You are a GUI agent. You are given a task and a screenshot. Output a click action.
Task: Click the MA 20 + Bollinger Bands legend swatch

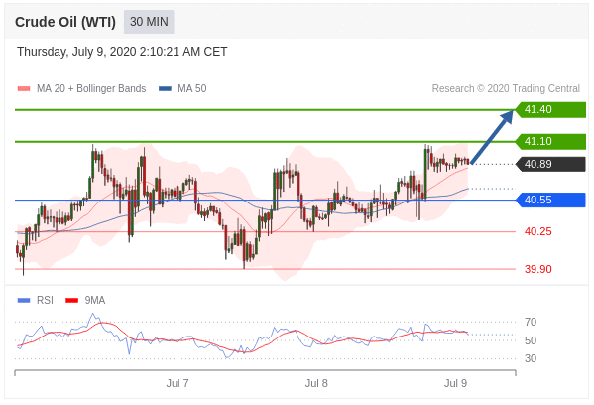[x=24, y=88]
